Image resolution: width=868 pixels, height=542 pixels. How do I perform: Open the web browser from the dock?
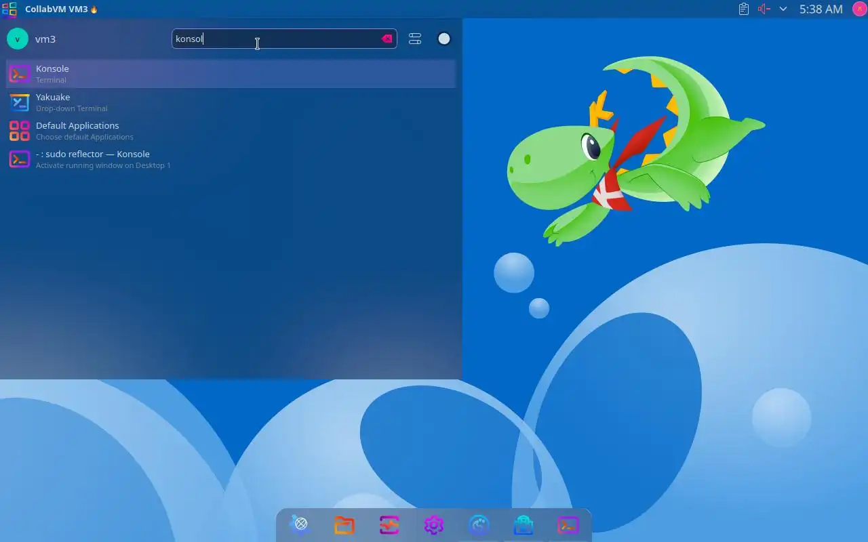tap(300, 524)
